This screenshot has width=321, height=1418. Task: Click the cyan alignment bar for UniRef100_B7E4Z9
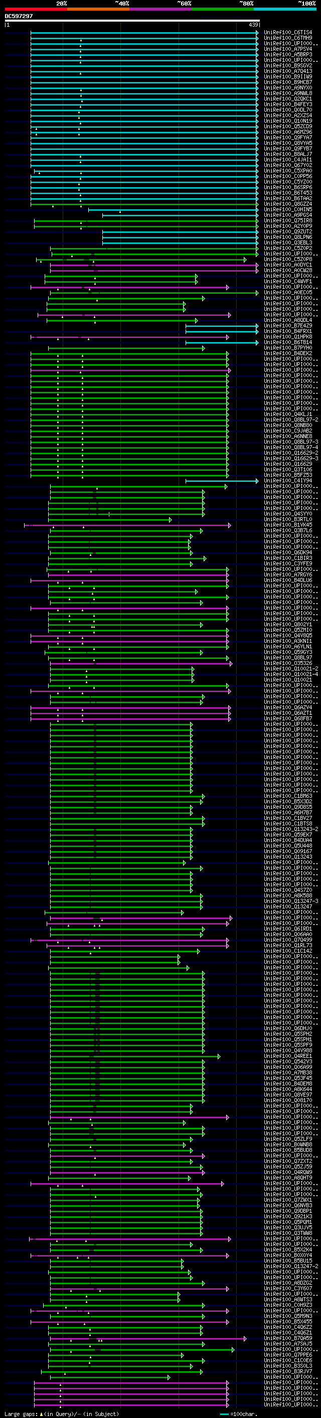222,326
